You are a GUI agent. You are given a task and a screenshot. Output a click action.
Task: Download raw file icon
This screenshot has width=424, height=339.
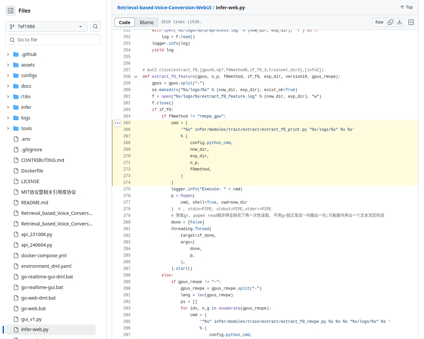pos(399,22)
